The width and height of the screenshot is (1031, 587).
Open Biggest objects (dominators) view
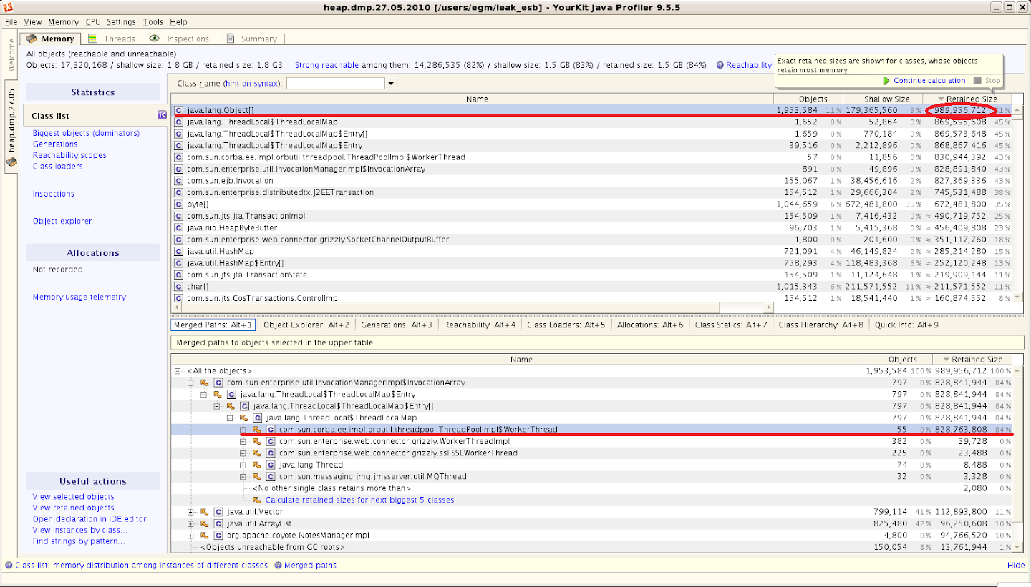coord(86,133)
